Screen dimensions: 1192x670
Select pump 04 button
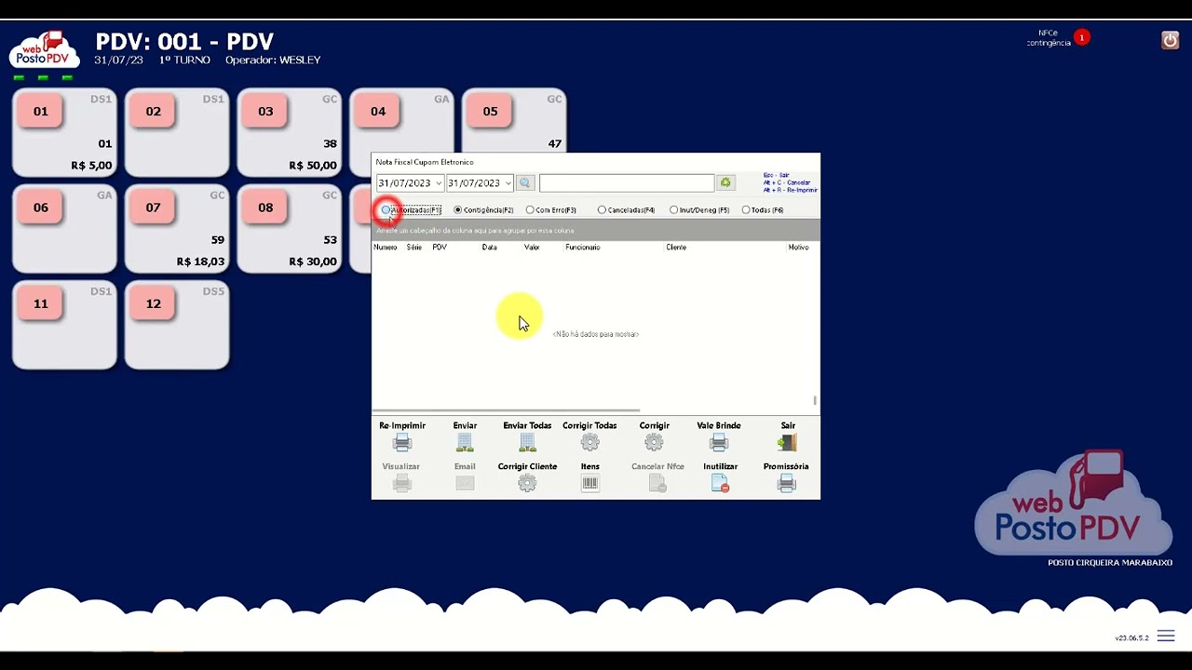378,112
